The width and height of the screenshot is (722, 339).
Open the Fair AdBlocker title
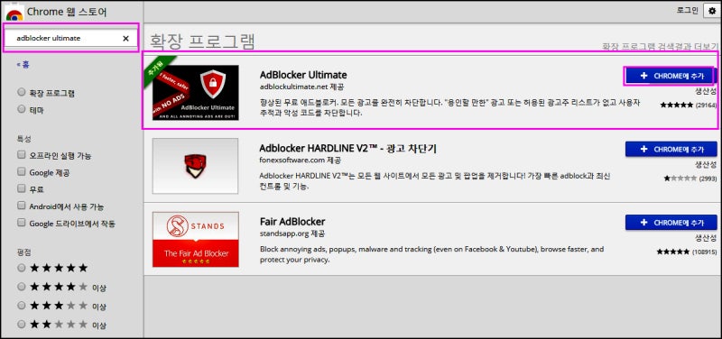coord(292,221)
